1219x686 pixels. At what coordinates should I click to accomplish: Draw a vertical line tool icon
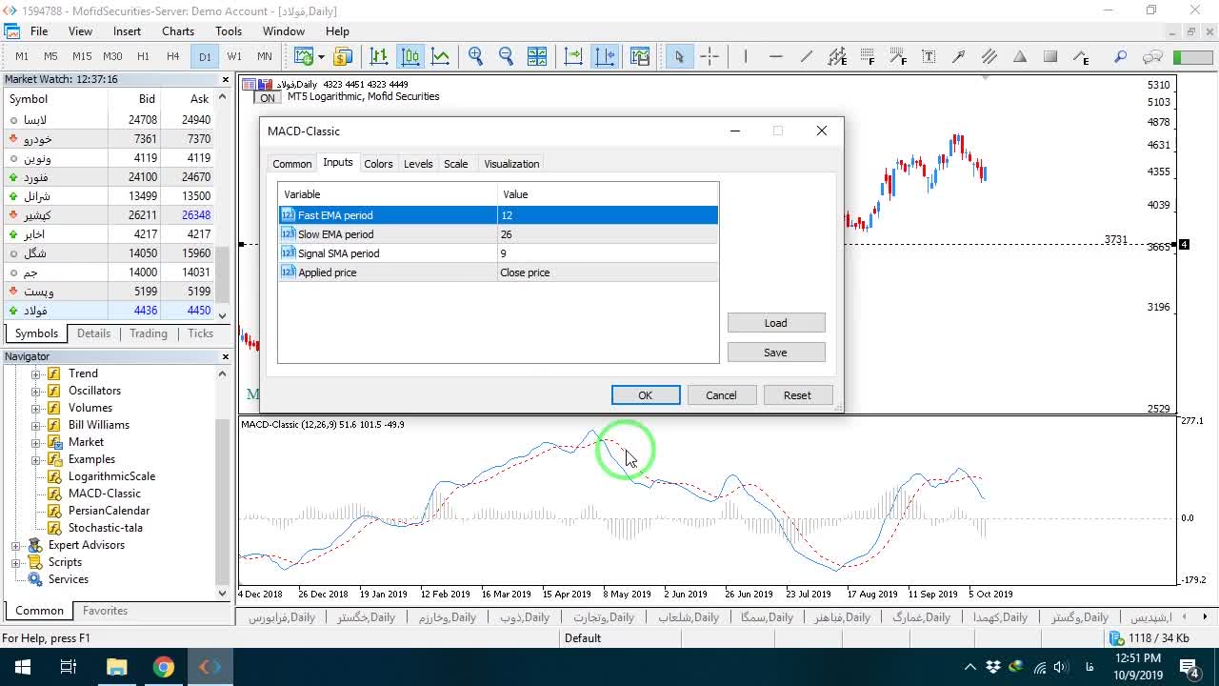click(x=745, y=56)
